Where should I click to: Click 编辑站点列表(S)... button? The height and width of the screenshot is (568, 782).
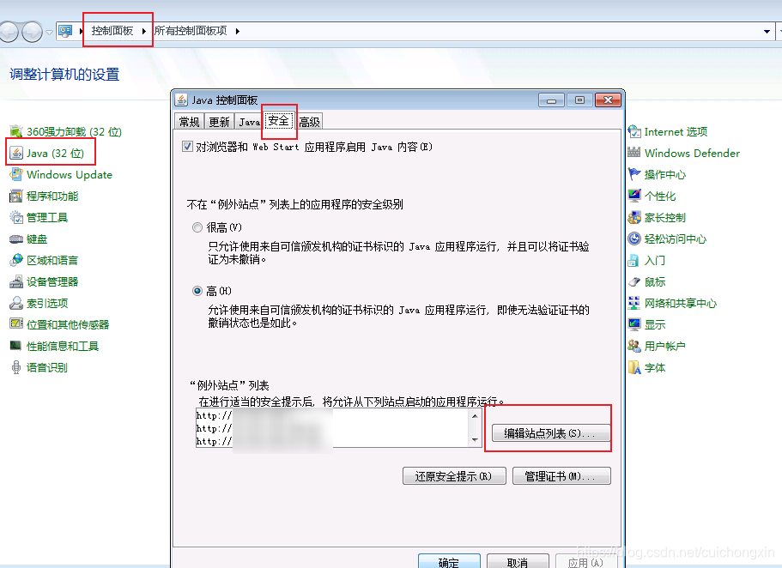tap(550, 432)
